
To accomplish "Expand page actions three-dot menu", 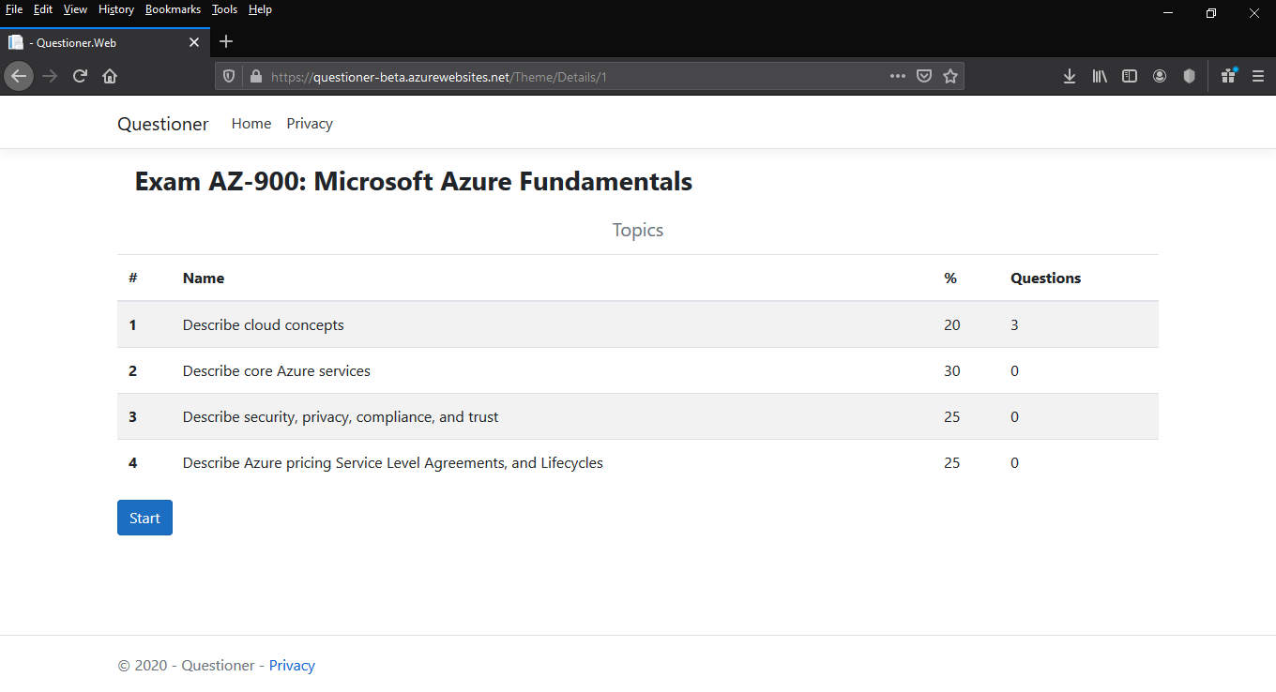I will click(x=898, y=76).
